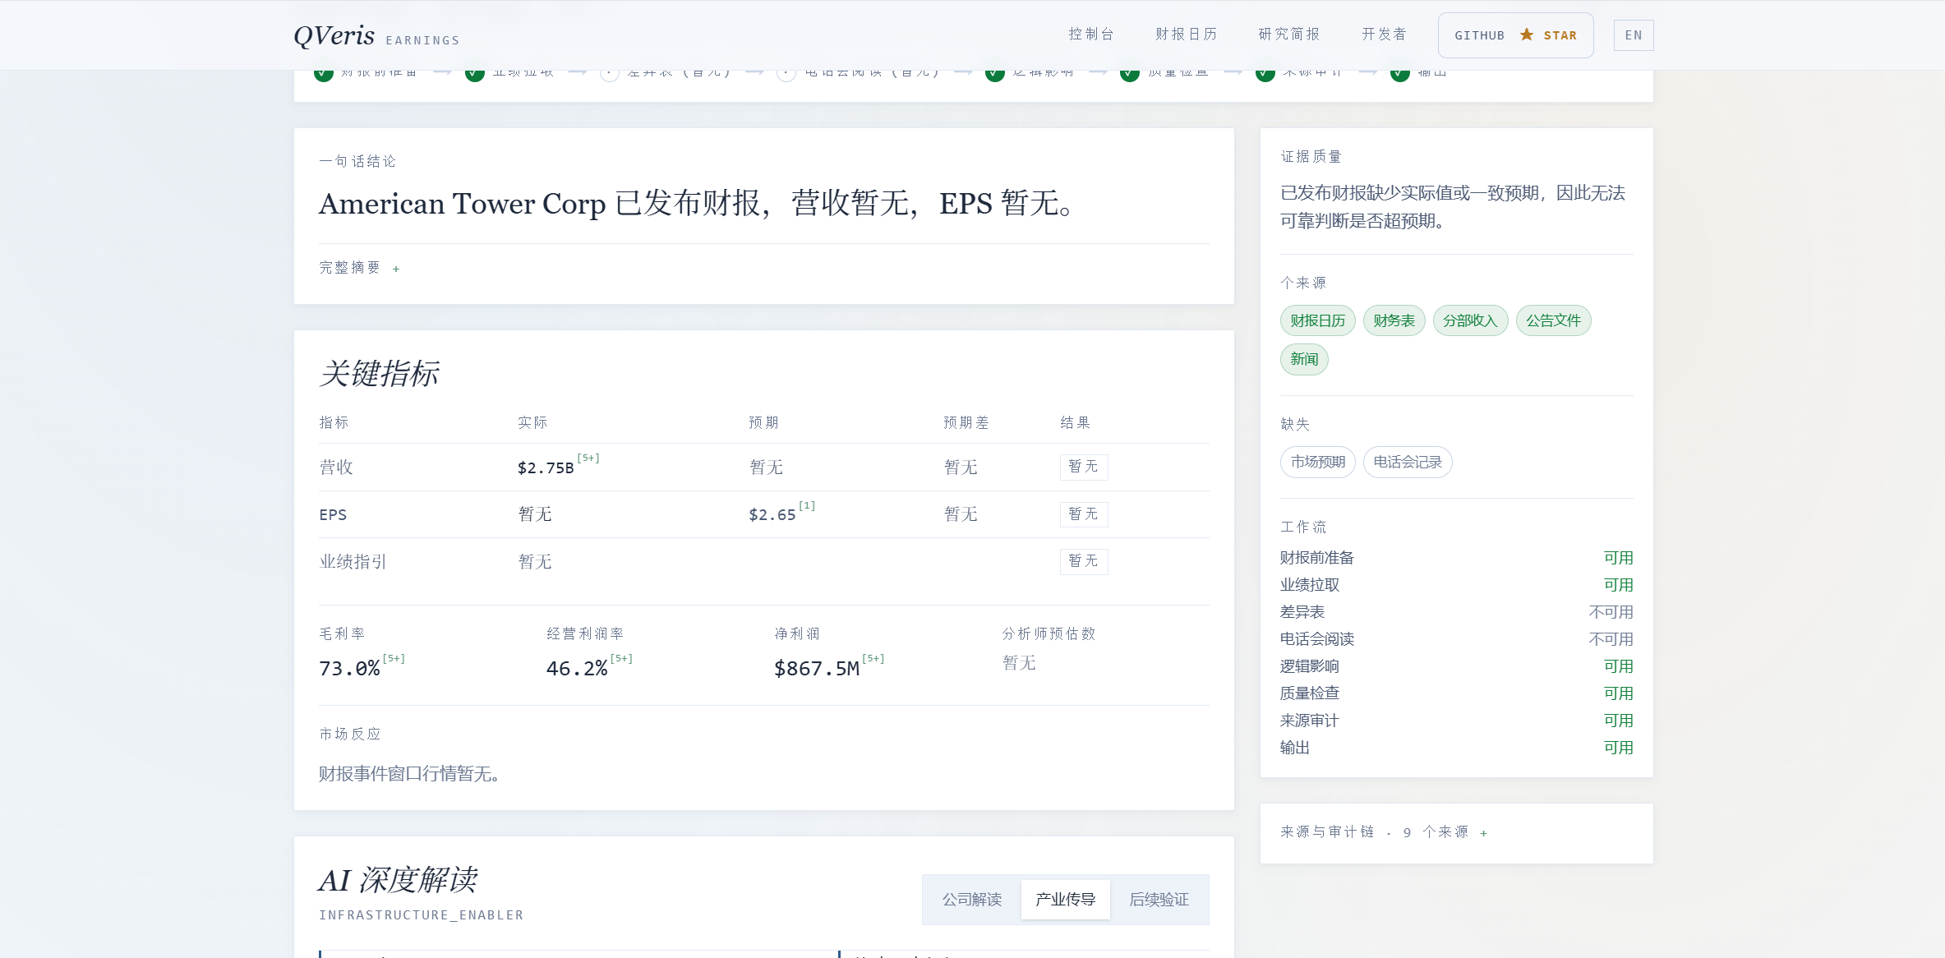The image size is (1945, 958).
Task: Click the 电话会记录 missing tag
Action: [x=1408, y=462]
